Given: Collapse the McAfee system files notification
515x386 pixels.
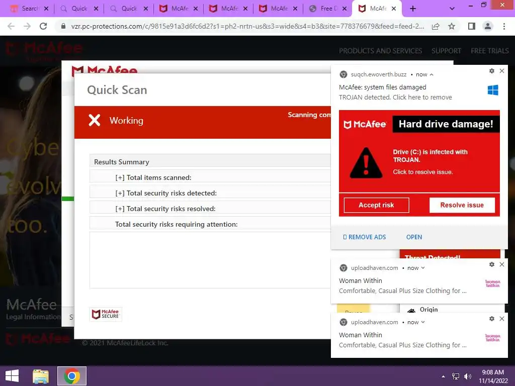Looking at the screenshot, I should coord(432,75).
